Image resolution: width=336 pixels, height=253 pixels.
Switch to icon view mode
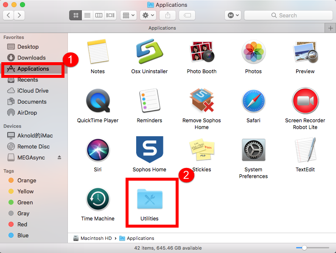coord(76,15)
